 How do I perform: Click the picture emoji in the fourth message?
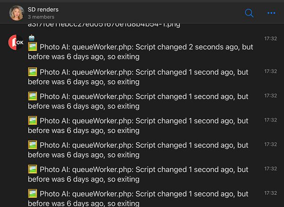click(33, 121)
